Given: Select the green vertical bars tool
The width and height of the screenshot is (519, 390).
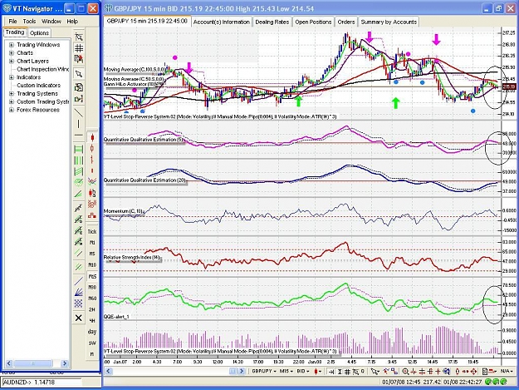Looking at the screenshot, I should click(x=79, y=160).
